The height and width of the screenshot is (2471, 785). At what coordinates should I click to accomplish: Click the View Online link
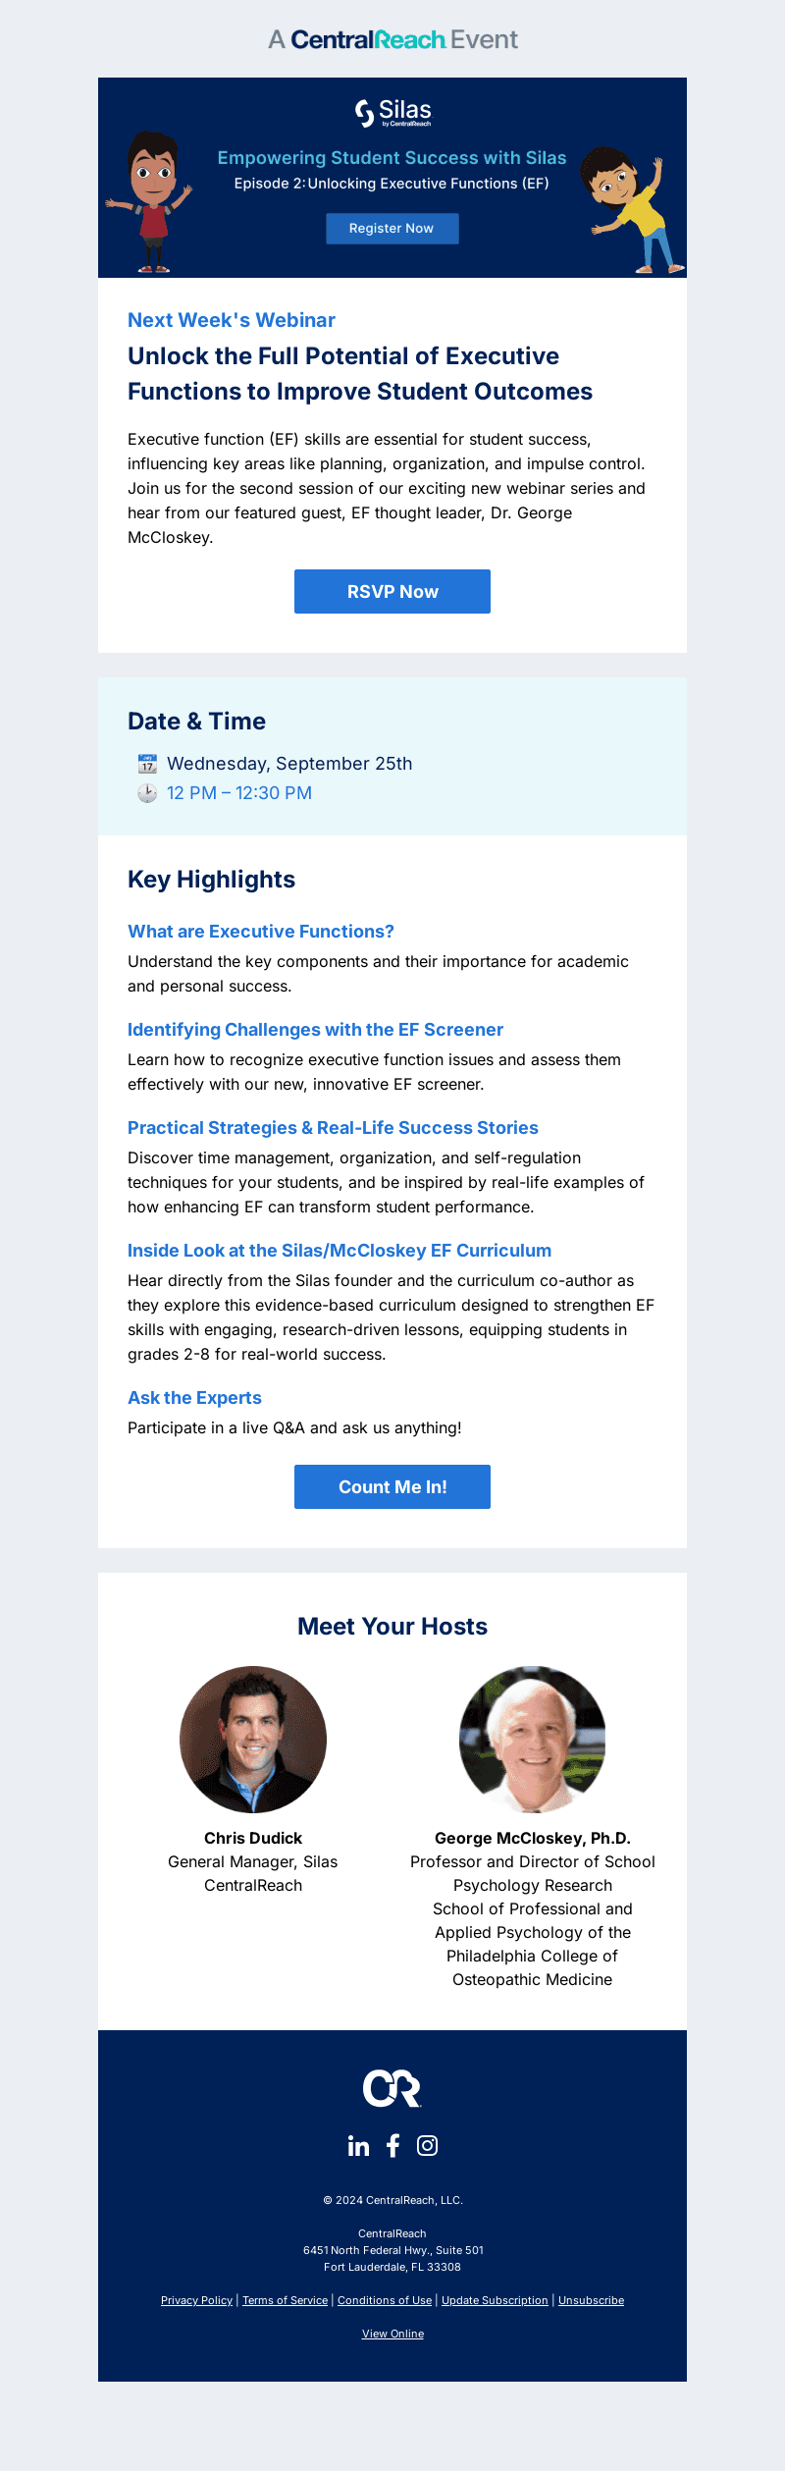392,2334
